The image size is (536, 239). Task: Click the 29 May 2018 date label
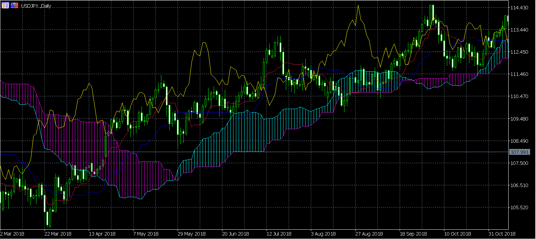191,234
